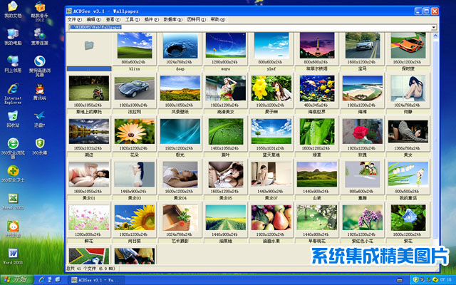
Task: Open 迅雷7 (Thunder) desktop icon
Action: 40,119
